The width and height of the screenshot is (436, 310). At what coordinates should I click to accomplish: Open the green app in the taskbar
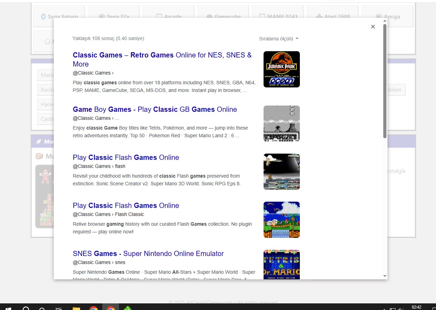tap(128, 308)
